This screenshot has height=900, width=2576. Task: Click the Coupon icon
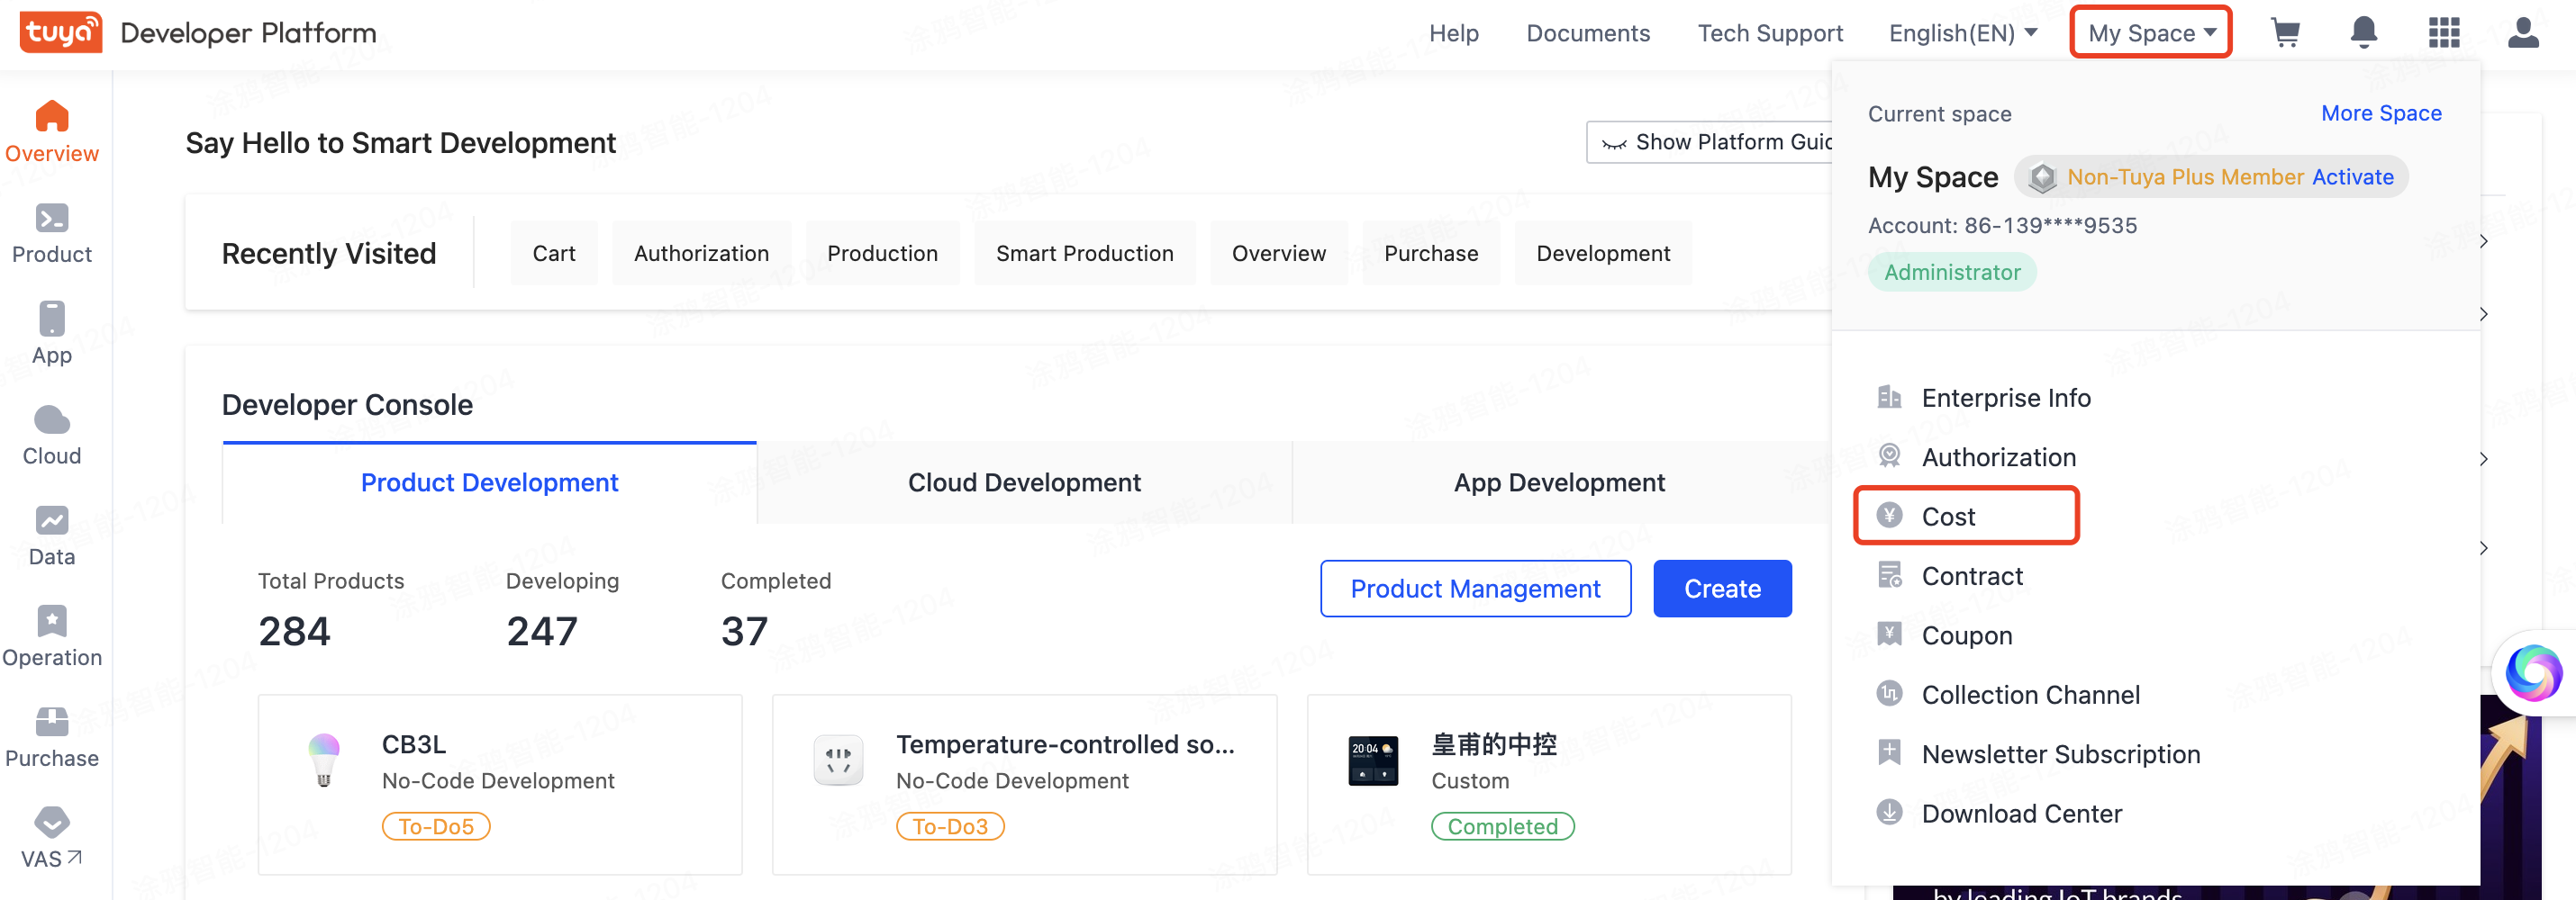tap(1889, 634)
